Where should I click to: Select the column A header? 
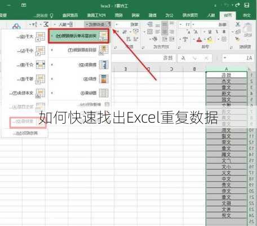227,69
